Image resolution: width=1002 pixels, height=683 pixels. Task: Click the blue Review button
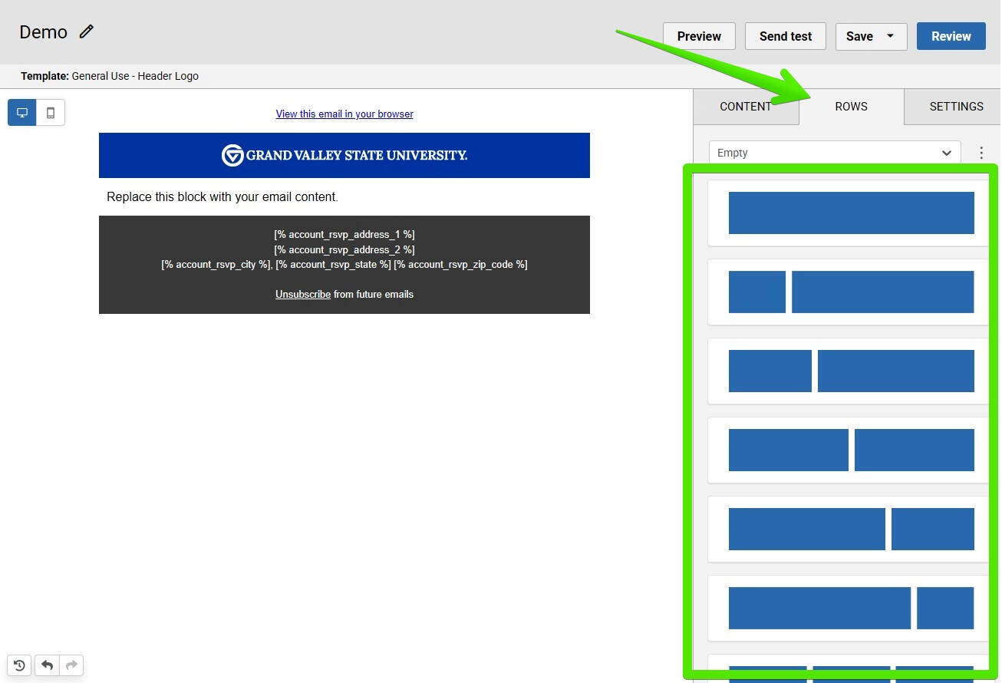click(951, 36)
